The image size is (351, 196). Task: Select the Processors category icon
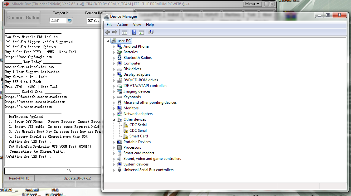pyautogui.click(x=119, y=147)
